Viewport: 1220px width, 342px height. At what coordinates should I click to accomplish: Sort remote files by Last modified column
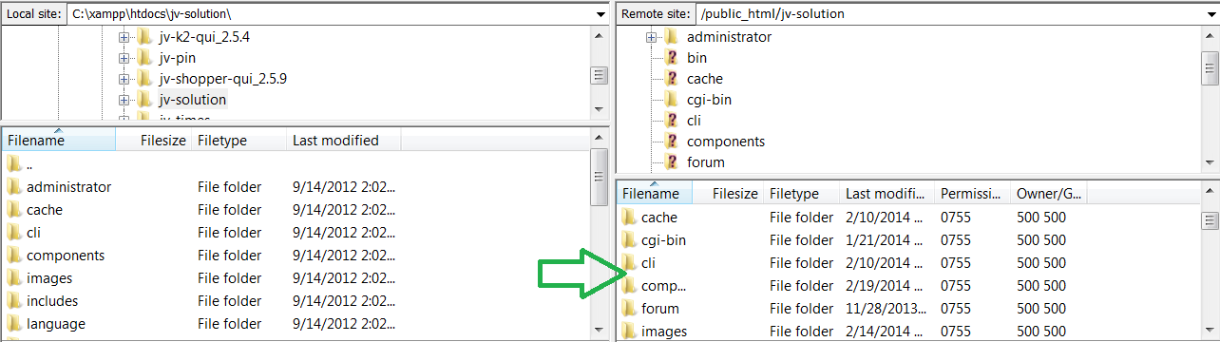887,194
